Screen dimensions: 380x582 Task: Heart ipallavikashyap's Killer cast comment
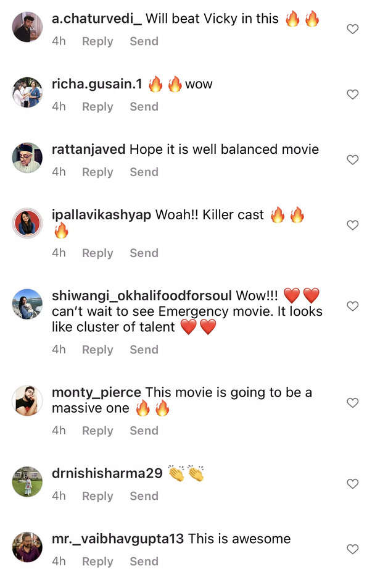click(352, 226)
